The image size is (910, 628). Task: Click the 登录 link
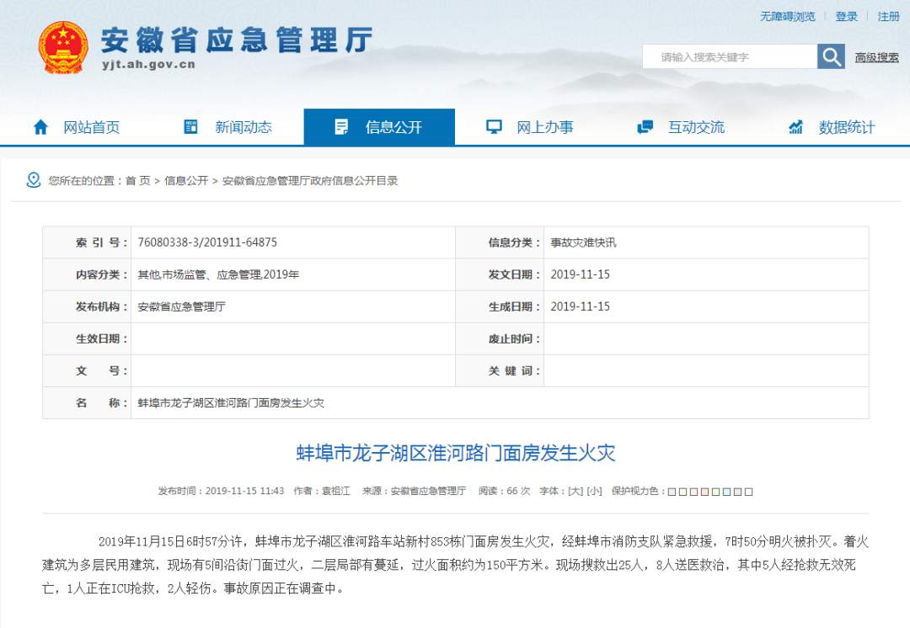tap(846, 16)
